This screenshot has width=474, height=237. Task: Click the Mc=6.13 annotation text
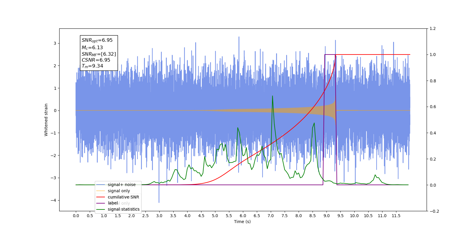[x=92, y=47]
